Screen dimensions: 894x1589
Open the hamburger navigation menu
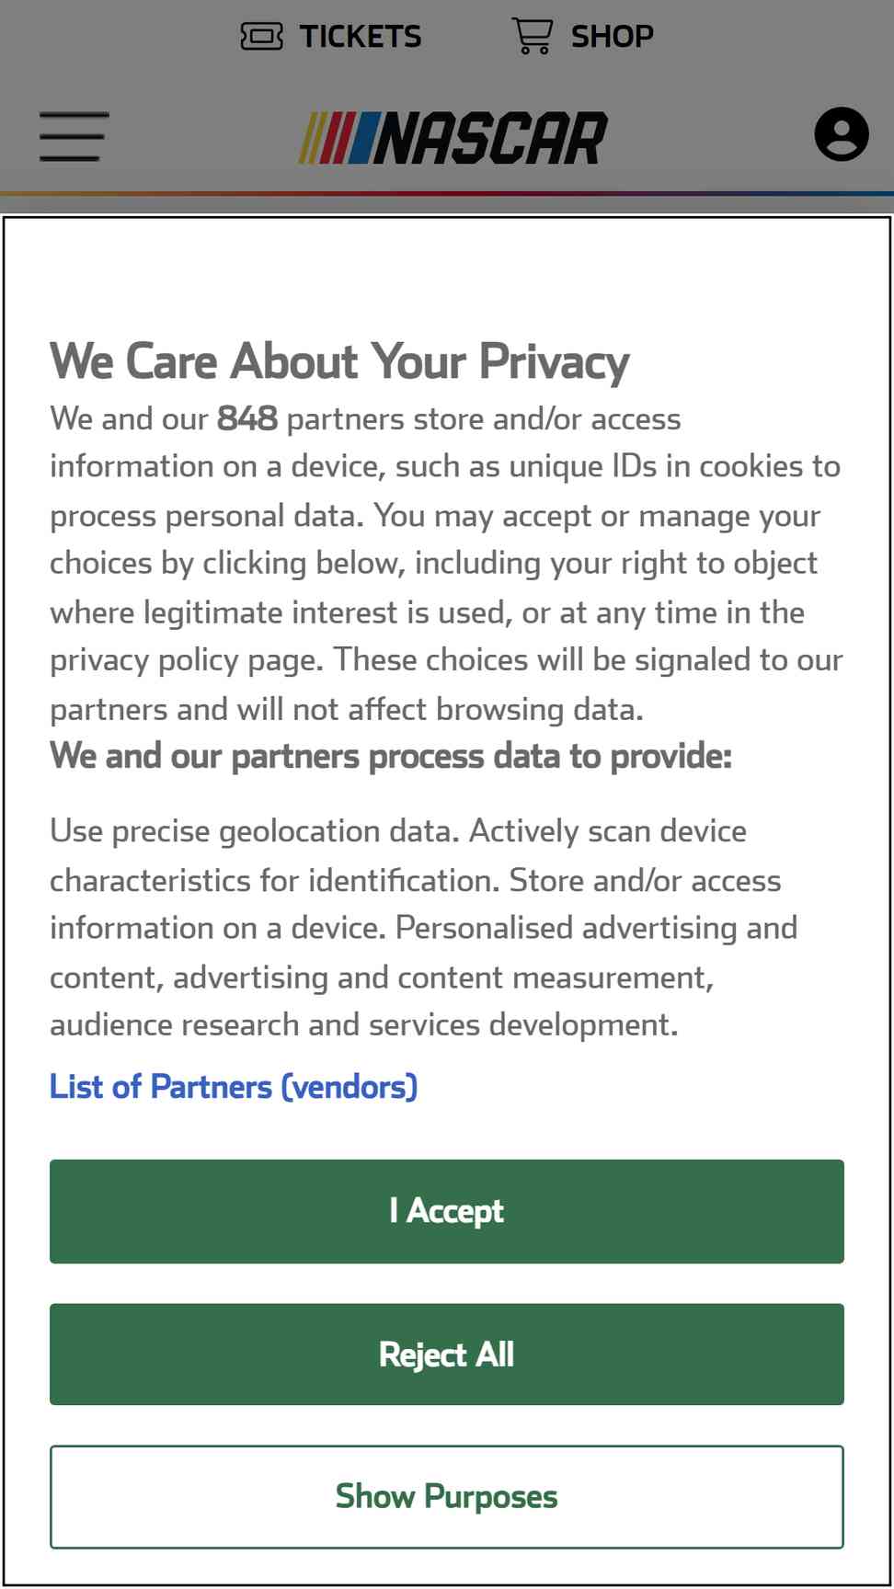click(x=74, y=136)
